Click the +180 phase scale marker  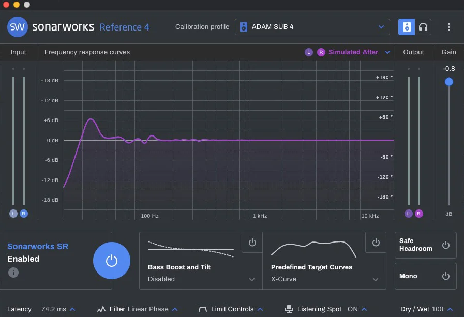coord(384,78)
